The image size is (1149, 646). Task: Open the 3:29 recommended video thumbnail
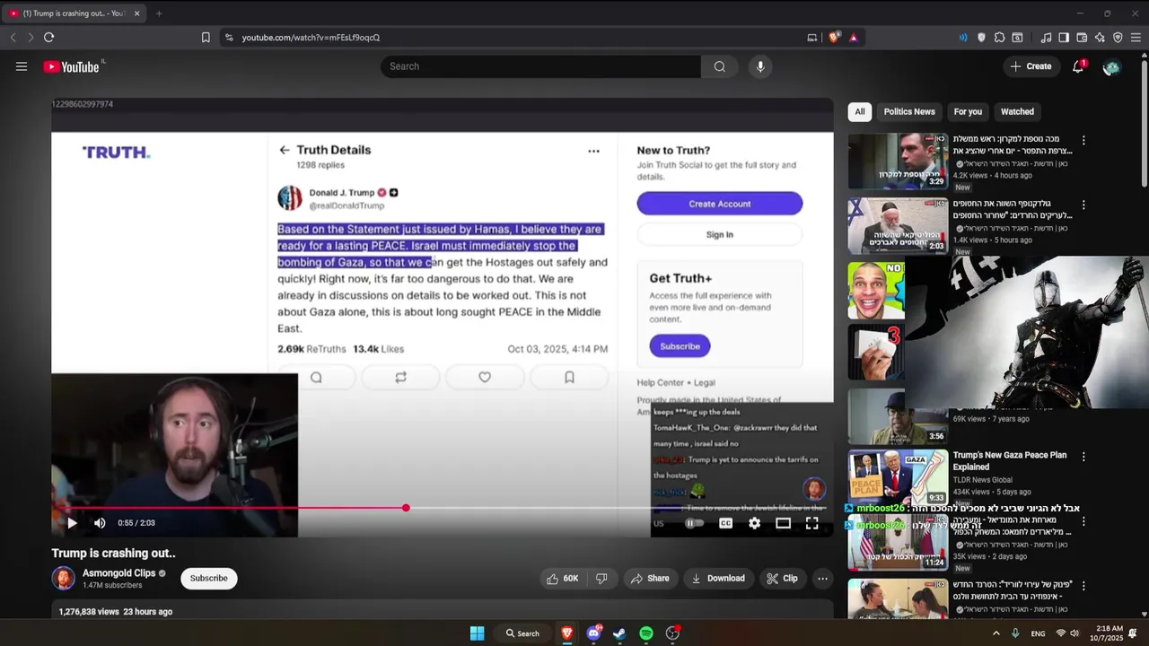coord(898,161)
